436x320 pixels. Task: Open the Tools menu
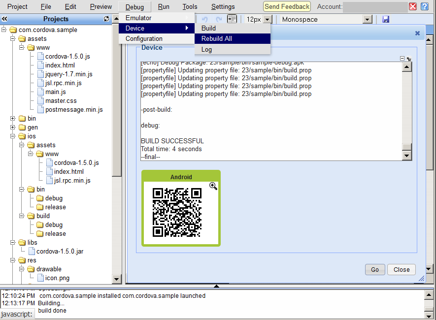[x=190, y=7]
